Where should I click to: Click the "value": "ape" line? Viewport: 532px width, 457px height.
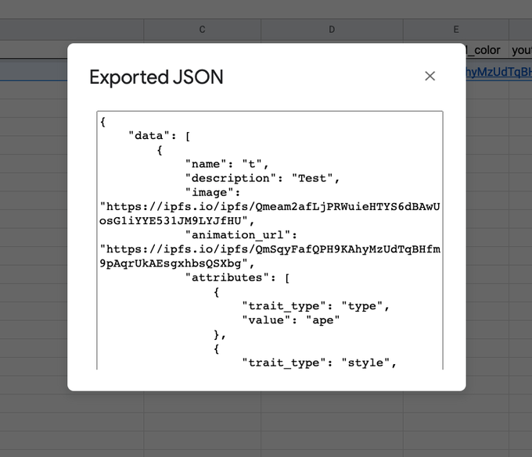pos(291,320)
